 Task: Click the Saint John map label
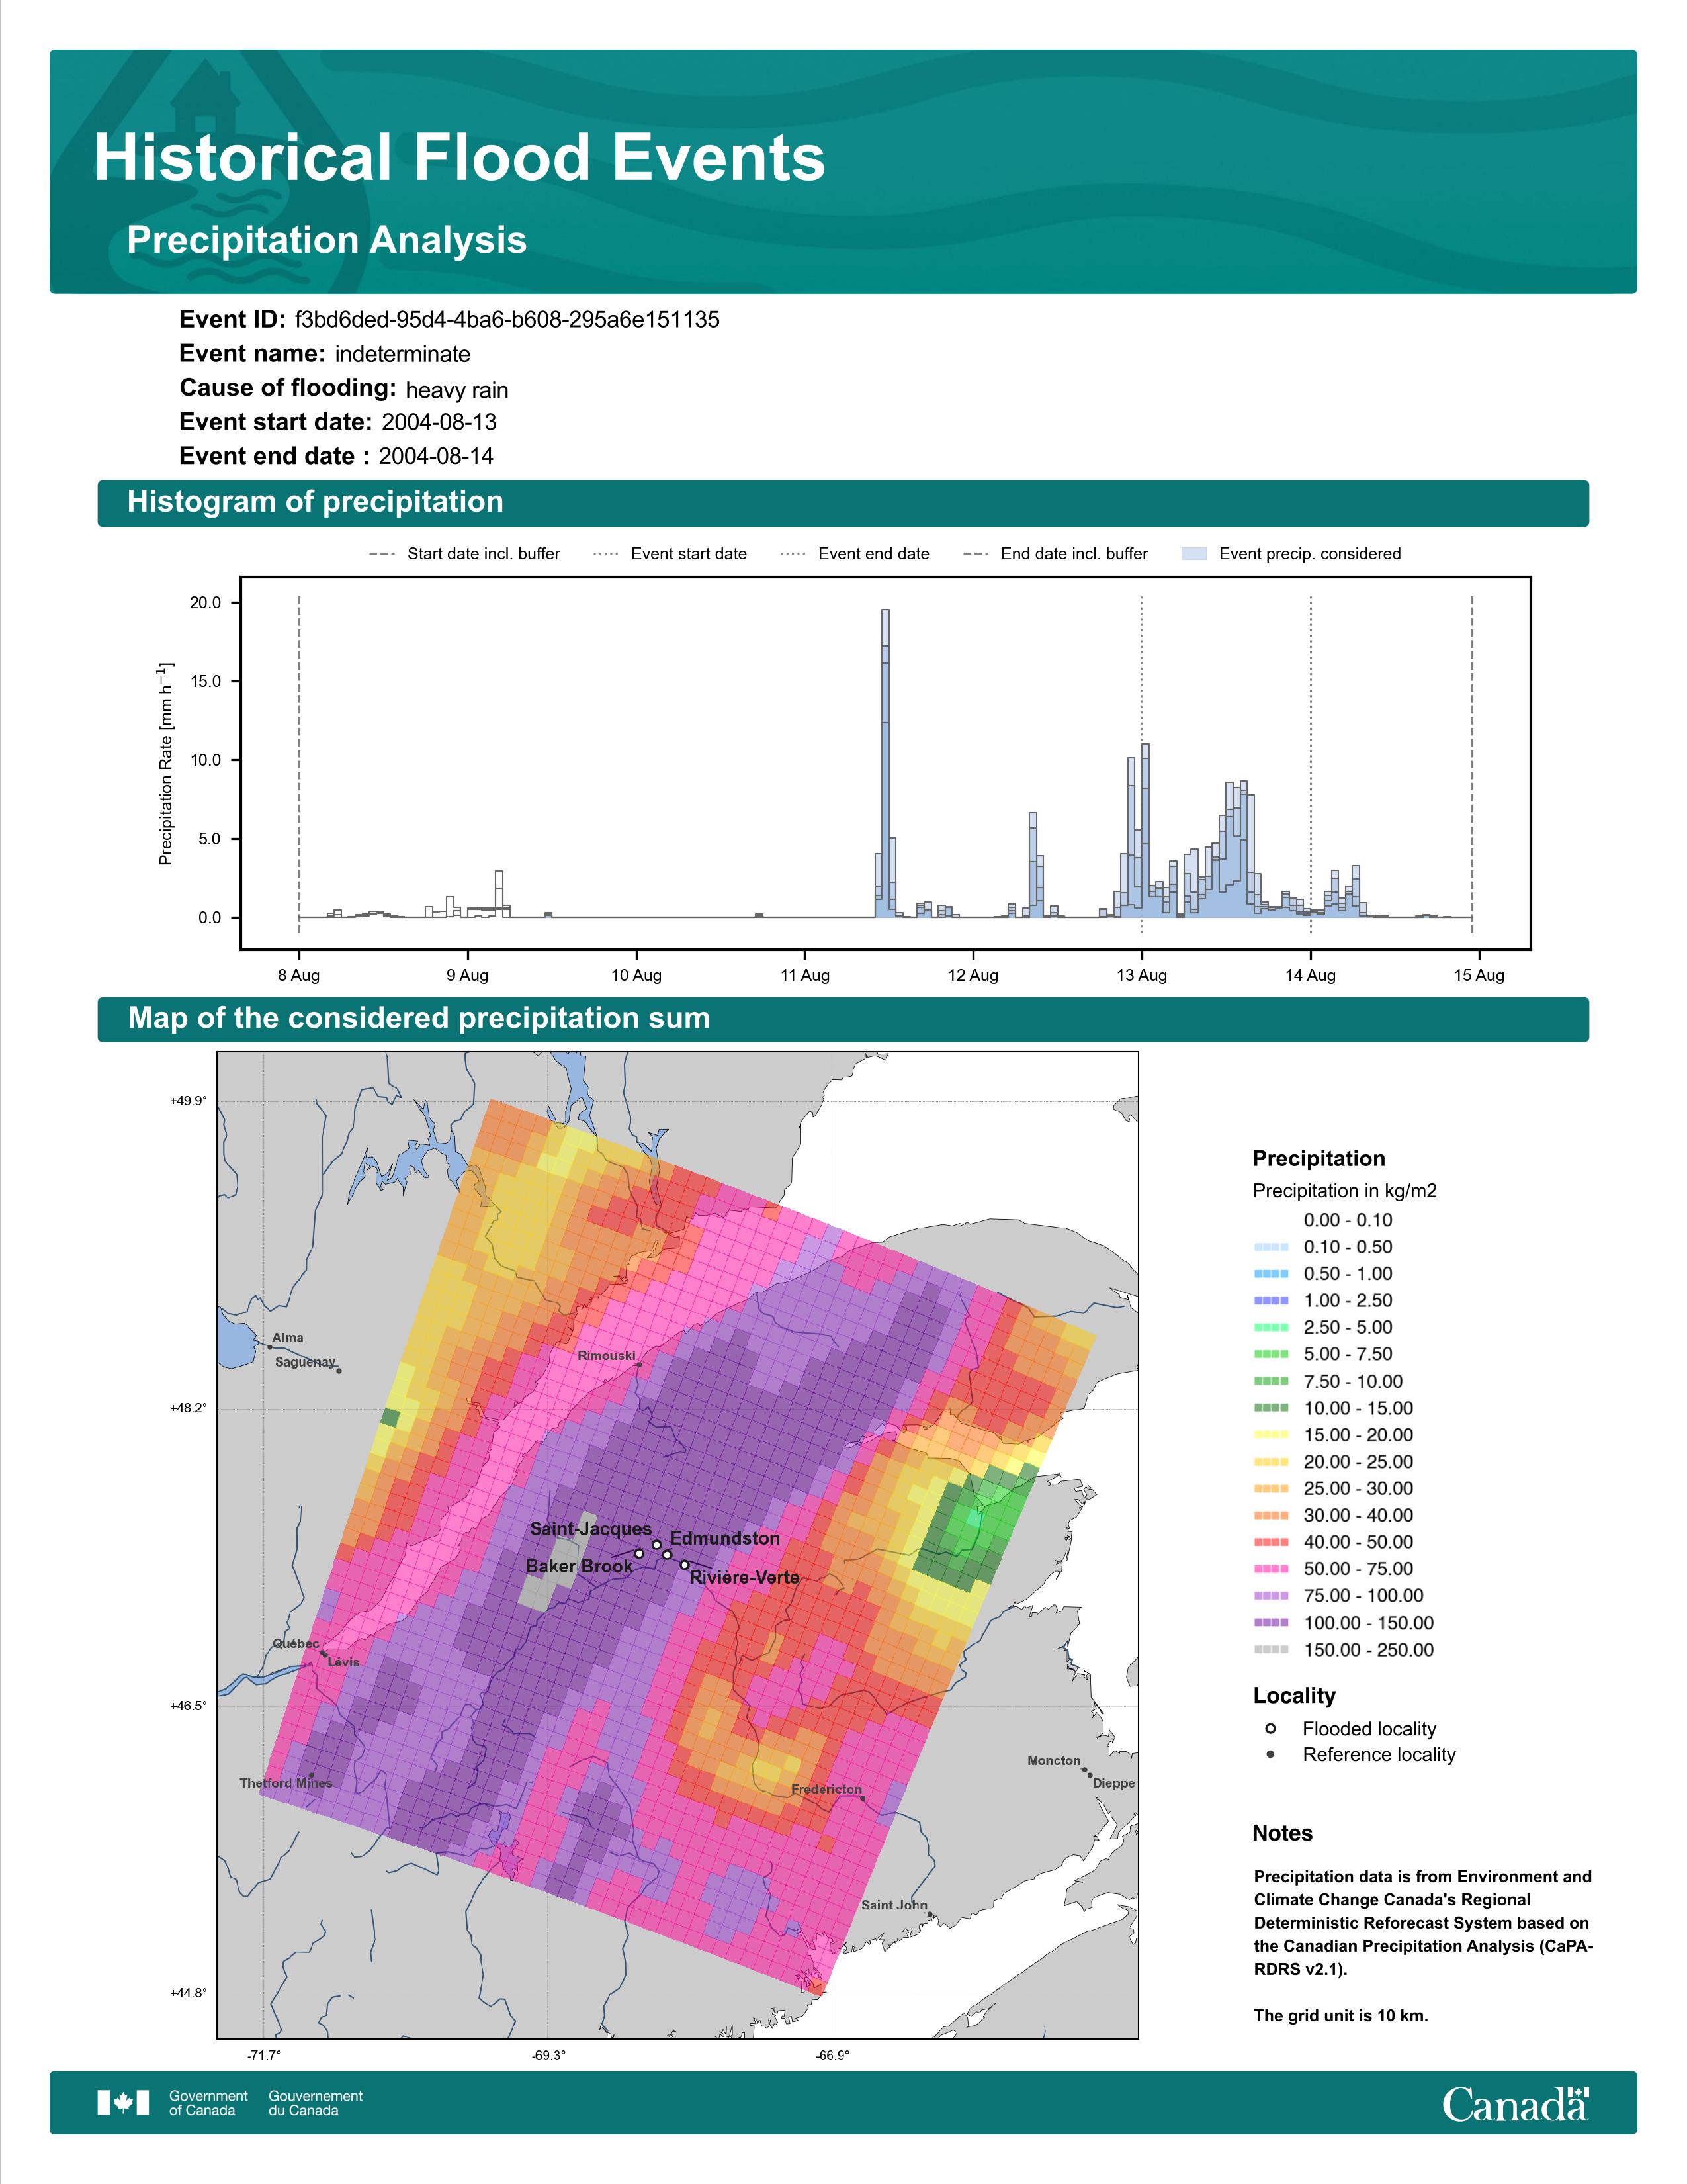894,1905
